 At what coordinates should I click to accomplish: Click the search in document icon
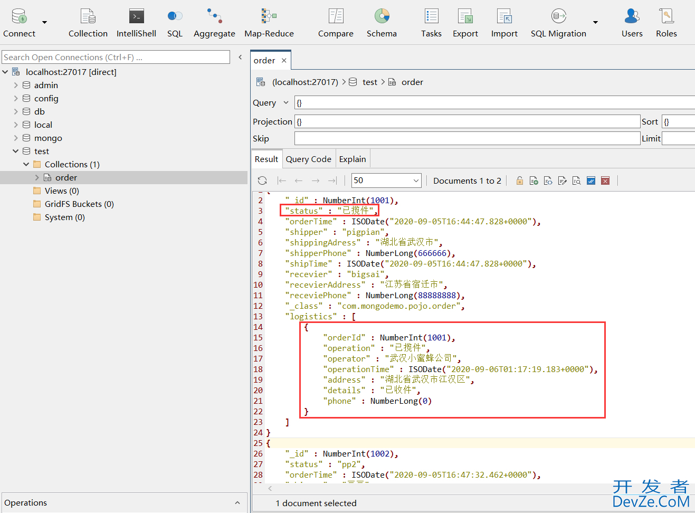pos(577,180)
